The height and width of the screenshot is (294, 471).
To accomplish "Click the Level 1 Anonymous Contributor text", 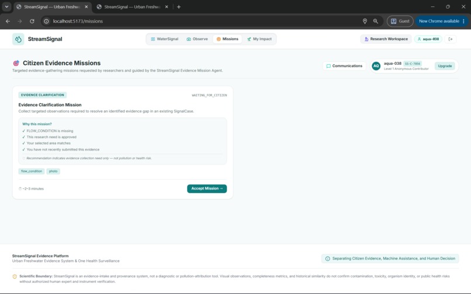I will [406, 69].
